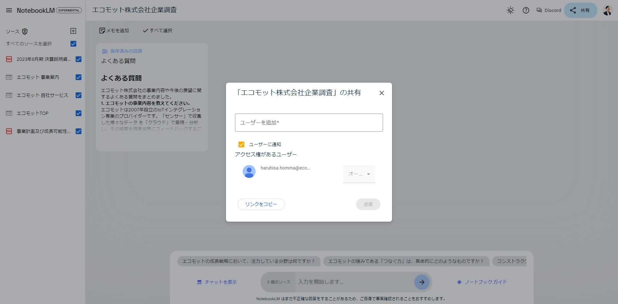
Task: Click the NotebookLM logo
Action: point(36,10)
